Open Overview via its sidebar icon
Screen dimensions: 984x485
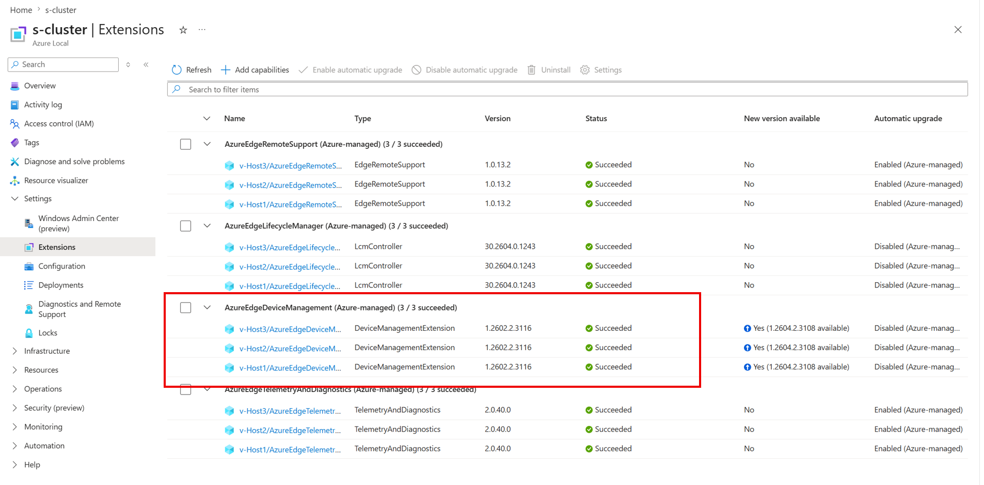click(x=15, y=86)
